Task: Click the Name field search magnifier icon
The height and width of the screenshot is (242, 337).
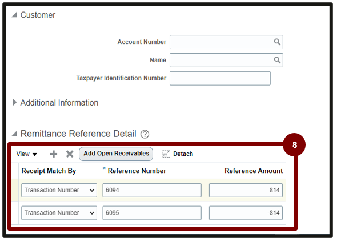Action: tap(277, 60)
